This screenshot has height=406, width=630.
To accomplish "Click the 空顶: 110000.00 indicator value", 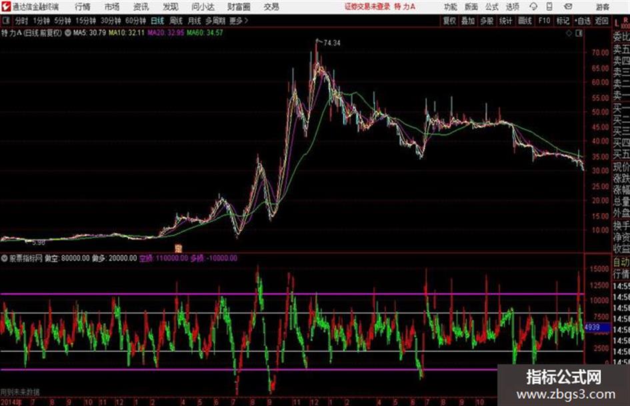I will [163, 258].
